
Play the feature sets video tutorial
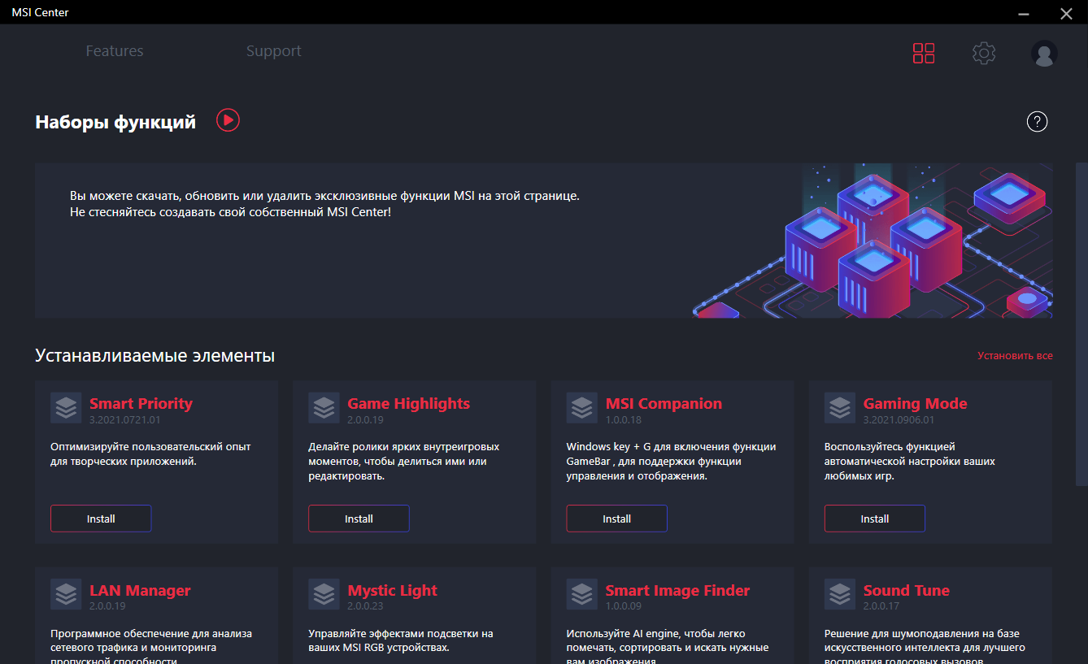pos(228,120)
